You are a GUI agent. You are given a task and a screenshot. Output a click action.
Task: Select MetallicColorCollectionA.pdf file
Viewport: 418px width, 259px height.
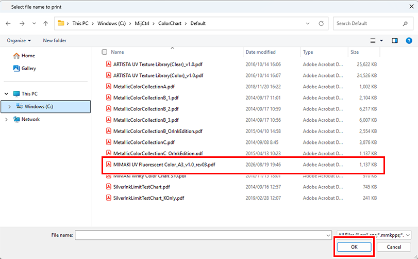point(144,87)
